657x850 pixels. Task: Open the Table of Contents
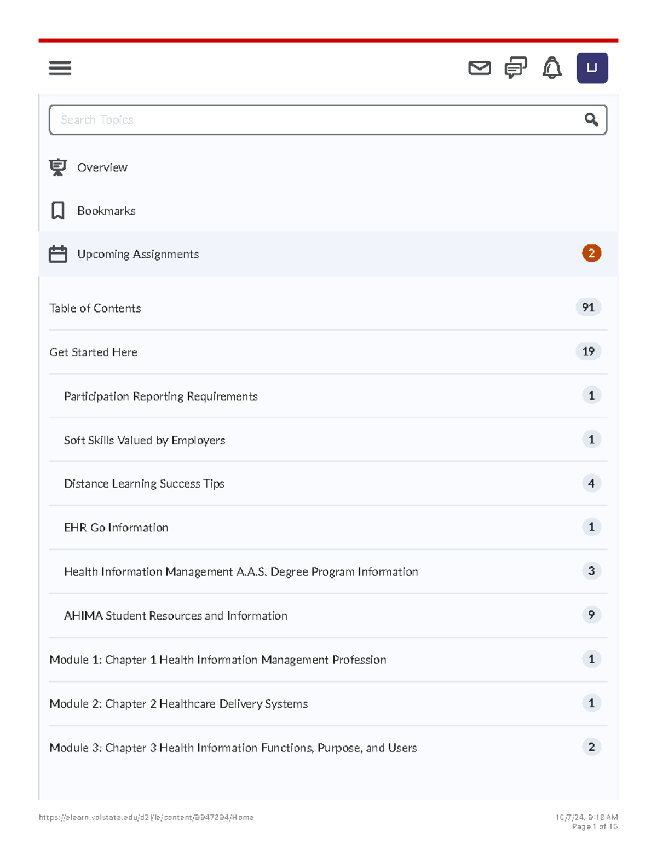pos(95,308)
